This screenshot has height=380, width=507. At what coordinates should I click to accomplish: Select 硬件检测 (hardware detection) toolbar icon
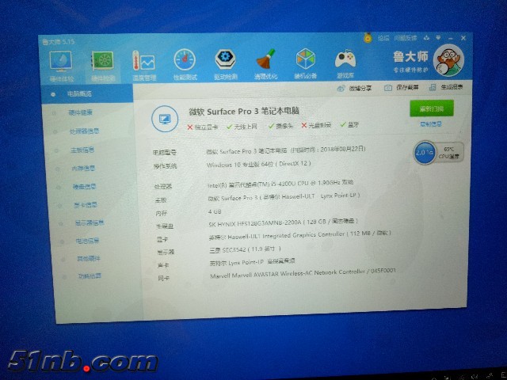pyautogui.click(x=102, y=66)
